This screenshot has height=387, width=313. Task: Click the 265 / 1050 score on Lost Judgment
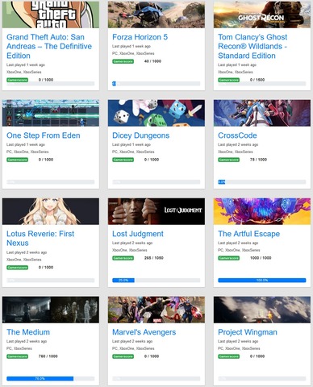click(x=154, y=258)
